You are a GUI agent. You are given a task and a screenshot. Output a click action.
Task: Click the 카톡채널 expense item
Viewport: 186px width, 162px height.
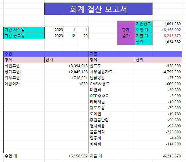coord(112,102)
